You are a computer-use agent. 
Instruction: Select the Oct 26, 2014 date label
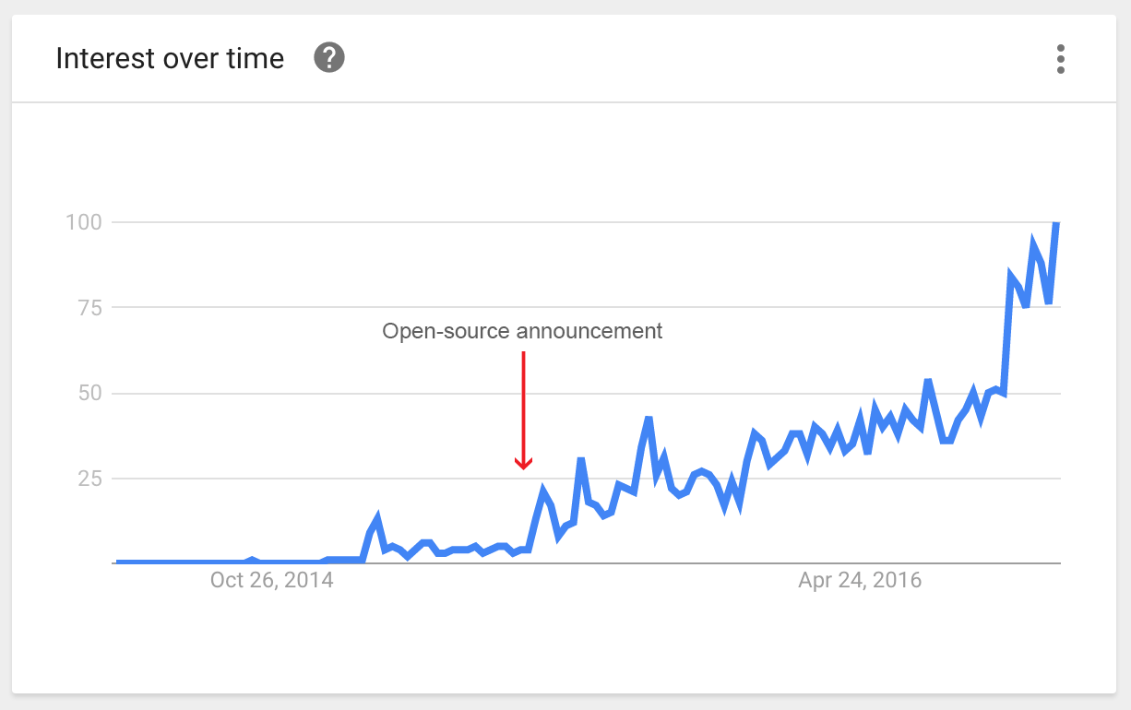coord(272,581)
